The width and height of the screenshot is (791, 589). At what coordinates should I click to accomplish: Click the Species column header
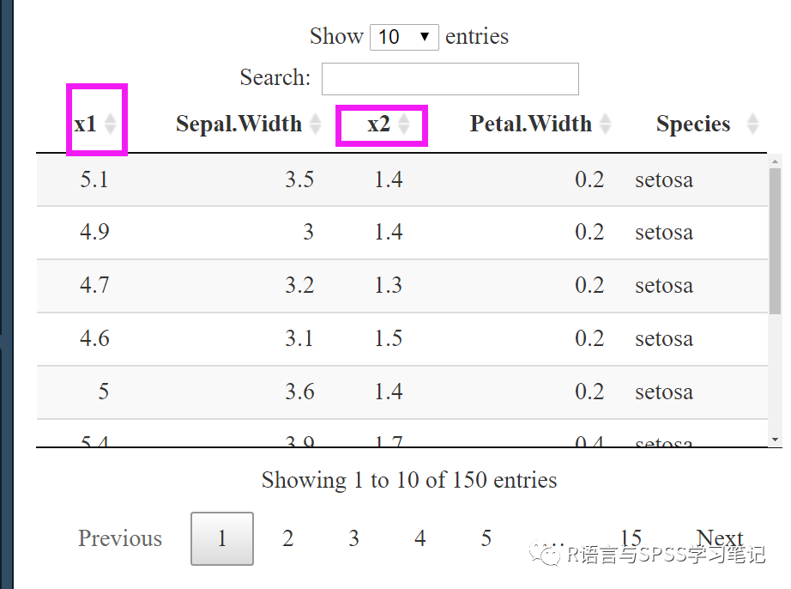(x=693, y=124)
